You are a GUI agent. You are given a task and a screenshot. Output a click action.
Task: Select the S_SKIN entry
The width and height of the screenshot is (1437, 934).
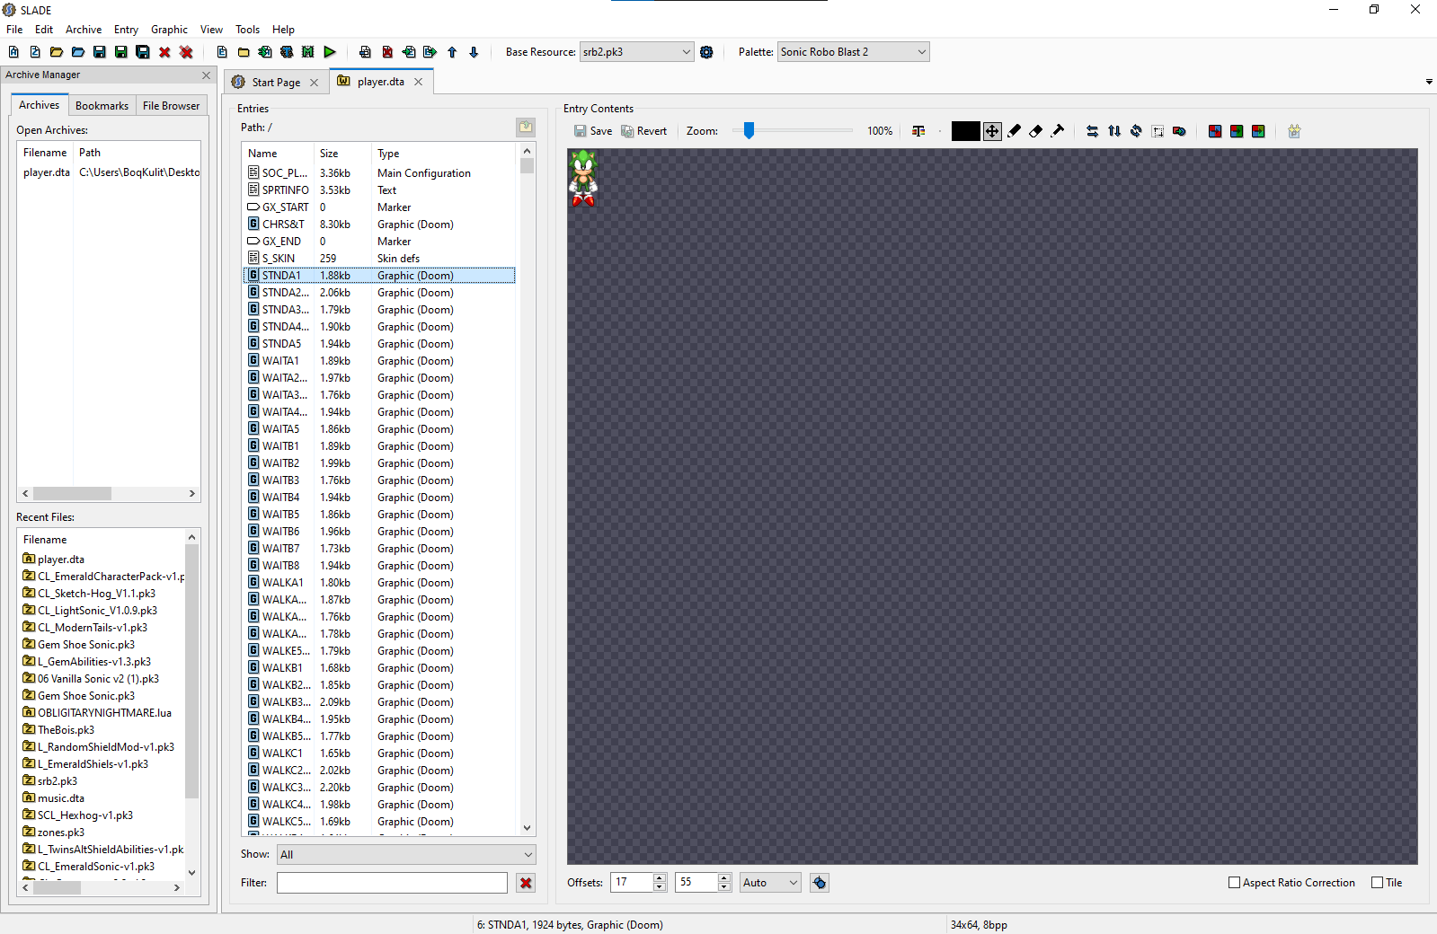[x=378, y=259]
